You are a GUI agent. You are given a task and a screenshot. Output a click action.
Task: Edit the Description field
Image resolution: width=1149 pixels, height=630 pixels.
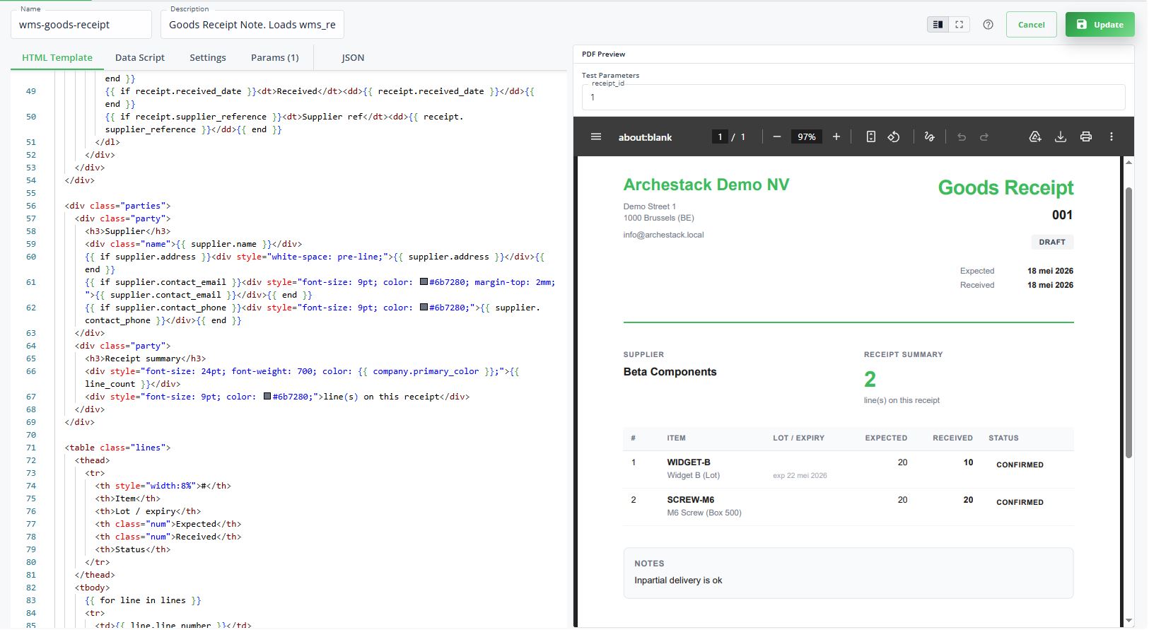click(252, 24)
